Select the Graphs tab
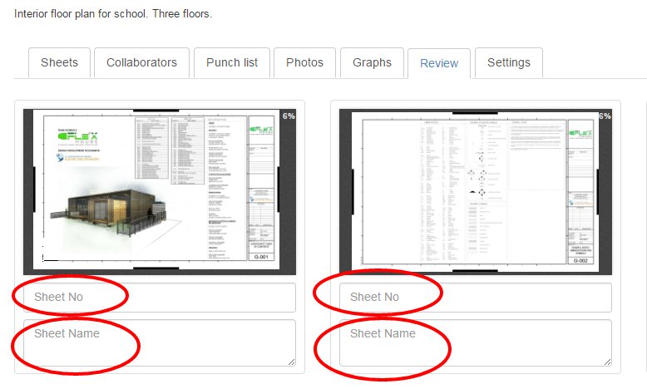647x389 pixels. click(x=372, y=62)
